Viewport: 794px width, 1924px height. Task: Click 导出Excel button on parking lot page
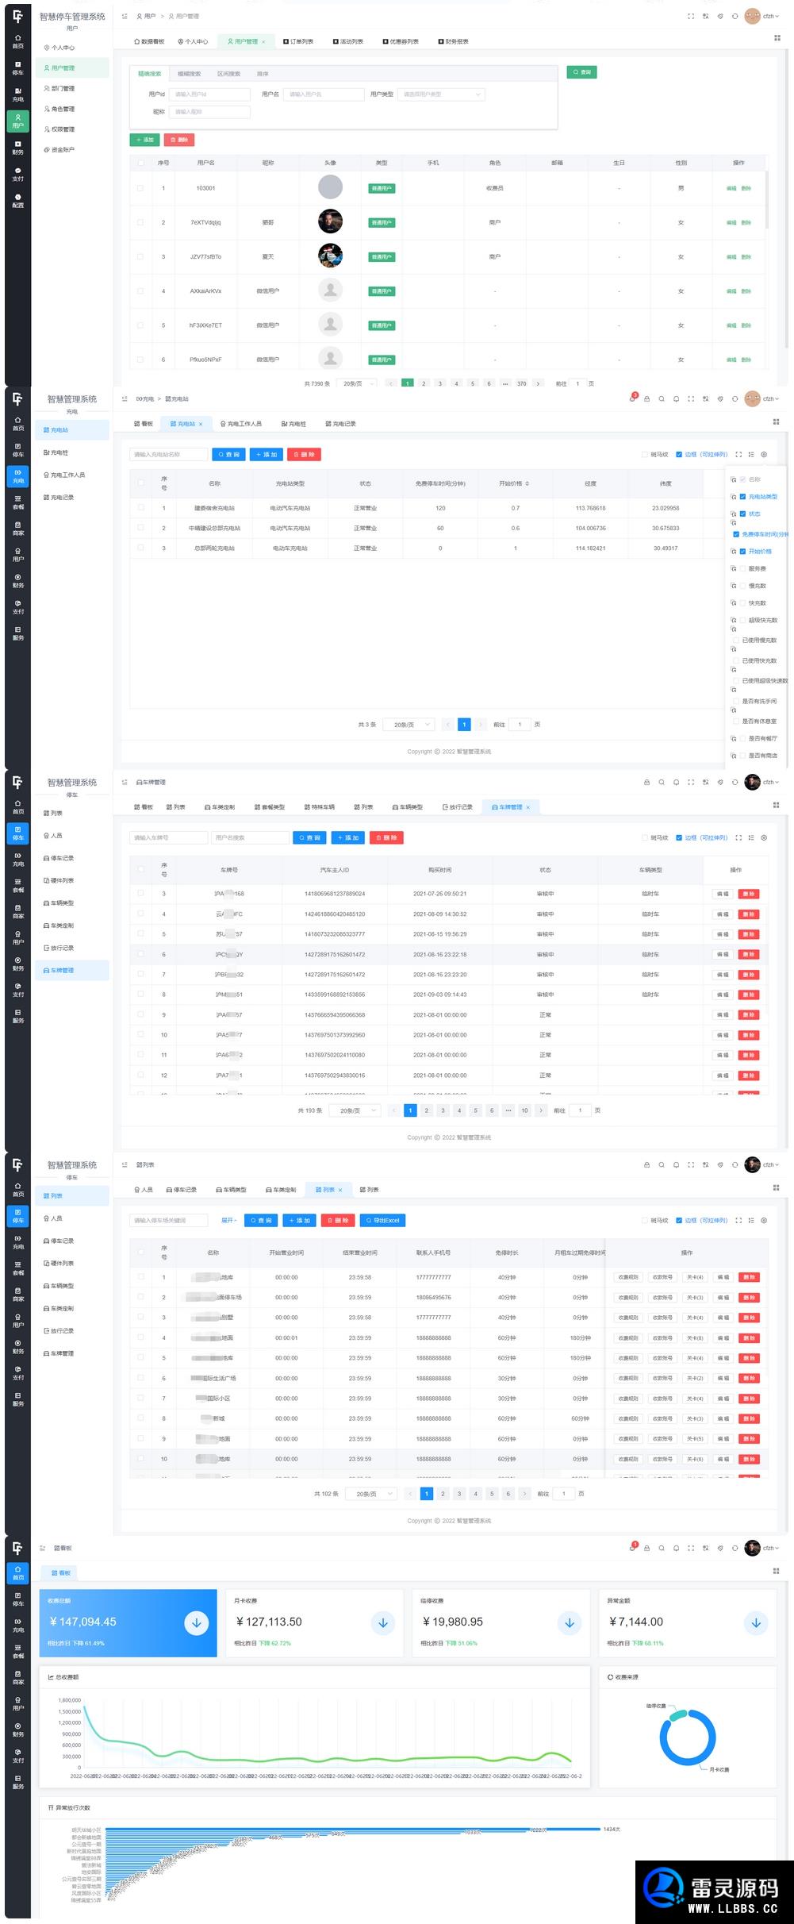click(384, 1221)
